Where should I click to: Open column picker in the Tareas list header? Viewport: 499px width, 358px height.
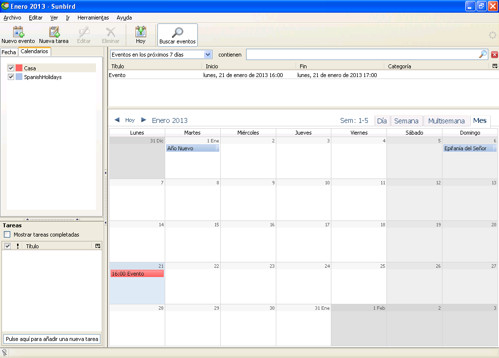[x=97, y=246]
